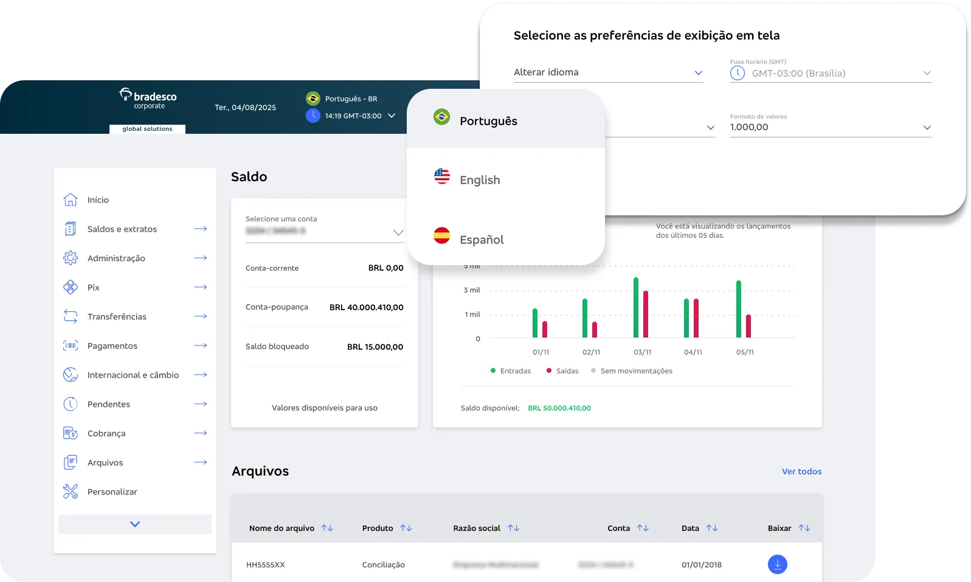The height and width of the screenshot is (582, 971).
Task: Click the Administração gear icon
Action: 71,258
